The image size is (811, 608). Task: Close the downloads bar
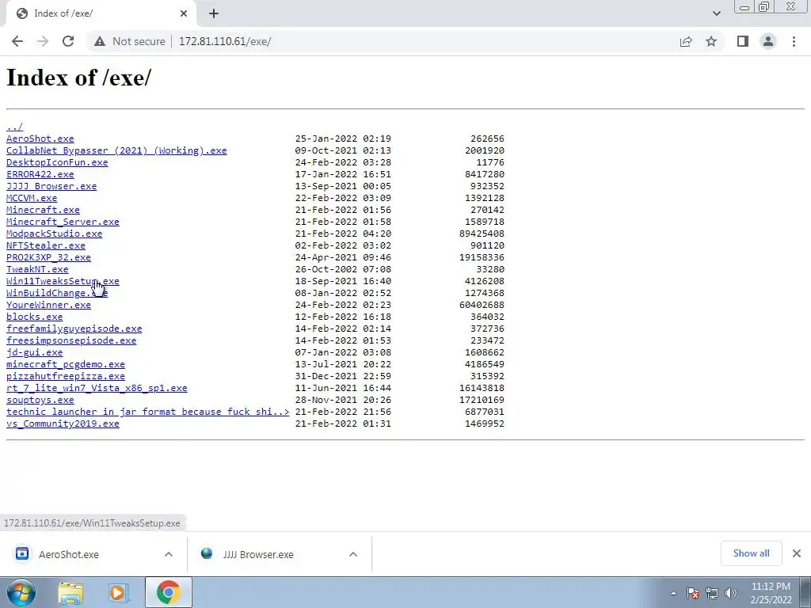[797, 553]
